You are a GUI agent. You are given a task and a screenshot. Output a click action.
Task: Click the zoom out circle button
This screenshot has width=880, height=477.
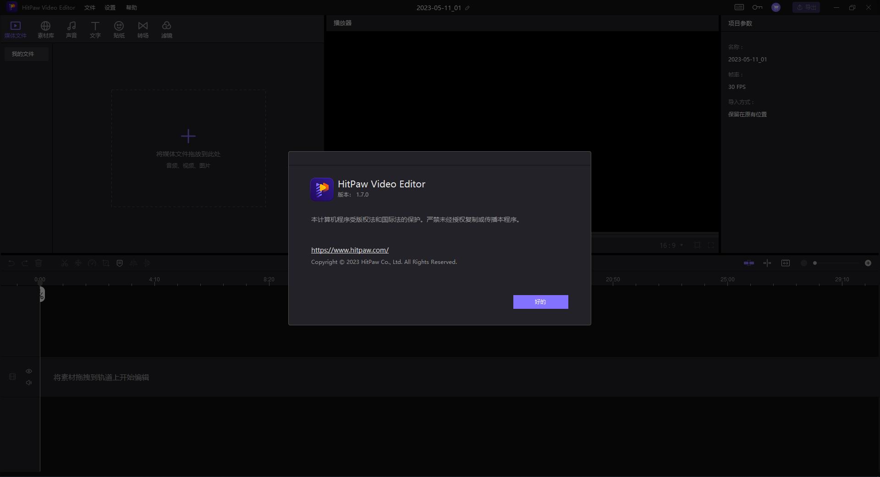803,263
